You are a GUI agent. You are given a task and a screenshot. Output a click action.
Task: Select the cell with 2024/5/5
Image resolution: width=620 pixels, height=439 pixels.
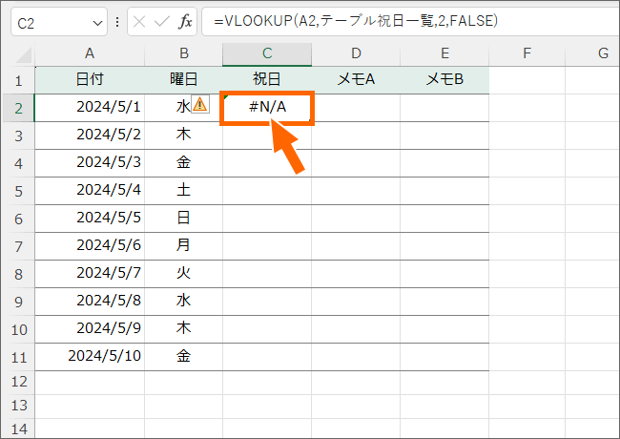click(90, 219)
